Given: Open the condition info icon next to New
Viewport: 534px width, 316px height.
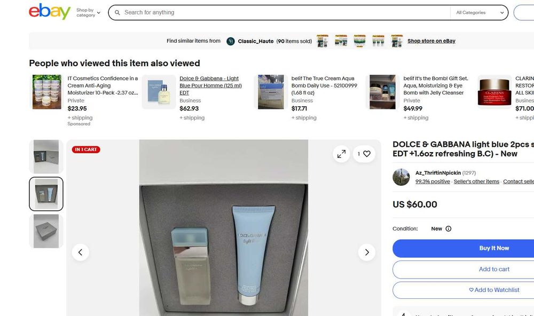Looking at the screenshot, I should pos(449,229).
